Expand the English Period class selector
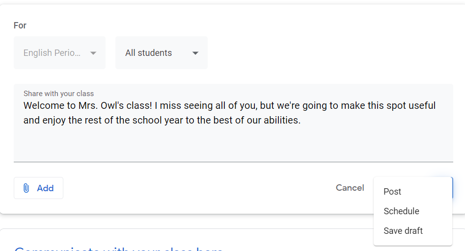This screenshot has width=465, height=251. [59, 52]
